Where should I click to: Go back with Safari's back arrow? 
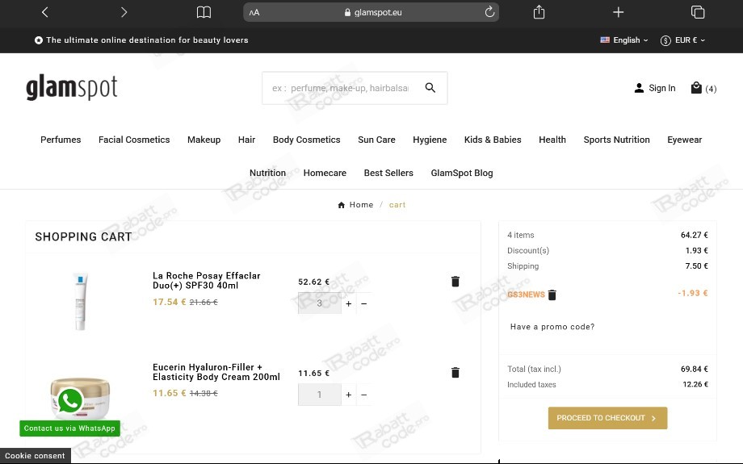tap(45, 12)
